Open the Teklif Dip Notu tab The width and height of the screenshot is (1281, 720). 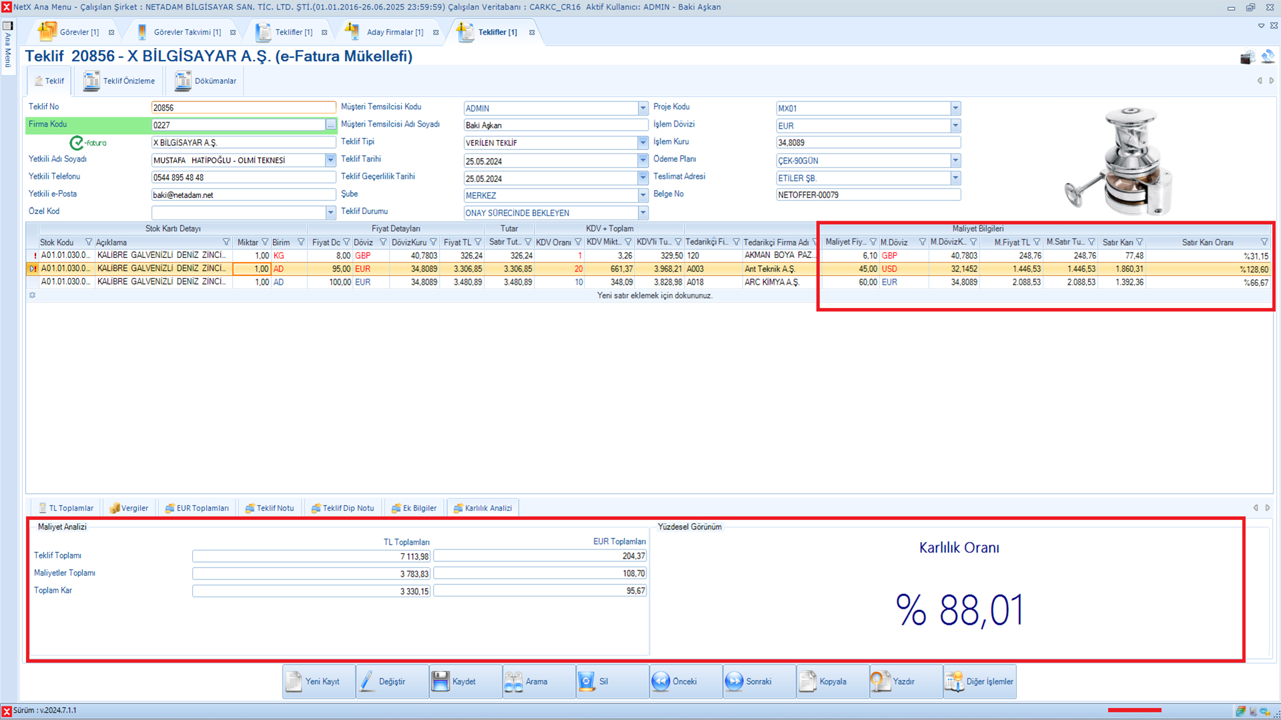[342, 508]
